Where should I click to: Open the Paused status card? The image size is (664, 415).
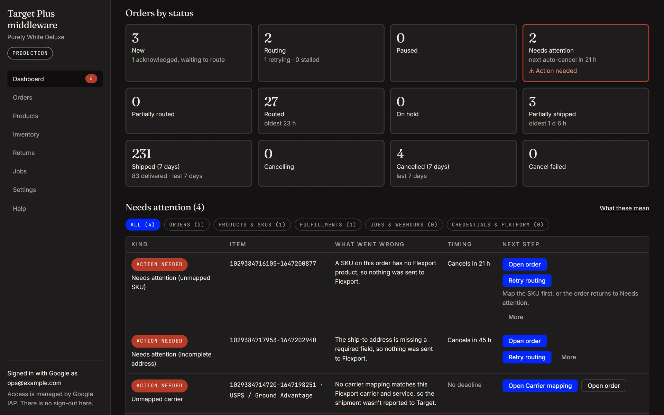pyautogui.click(x=453, y=53)
